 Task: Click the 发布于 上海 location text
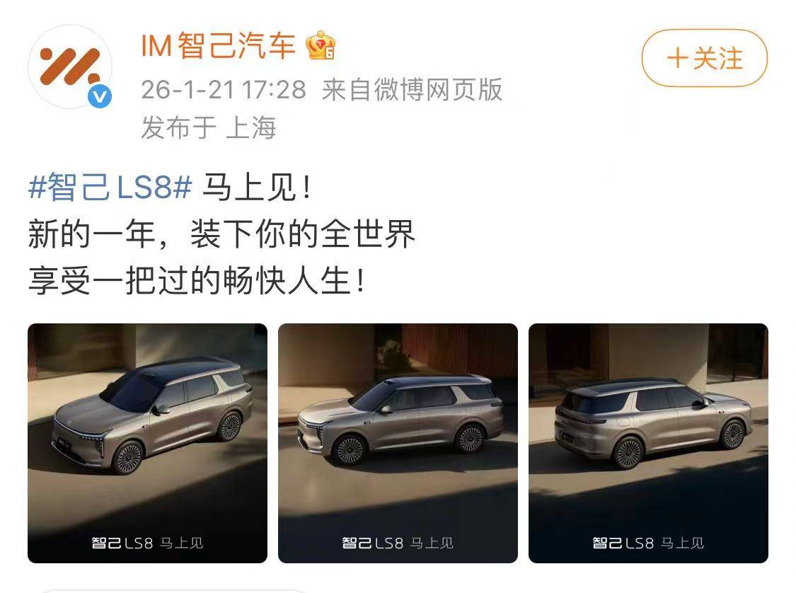(209, 127)
